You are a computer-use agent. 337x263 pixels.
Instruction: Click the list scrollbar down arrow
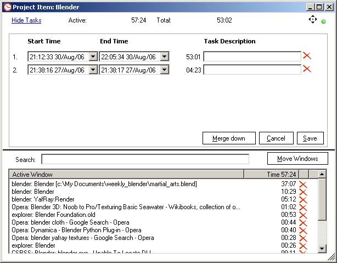[x=322, y=249]
